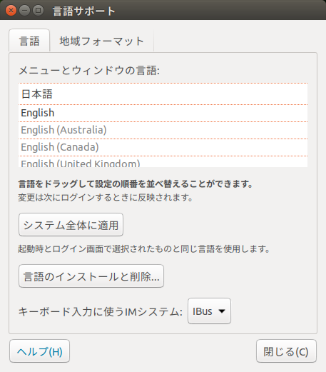
Task: Click the キーボード入力に使うIMシステム label
Action: [101, 311]
